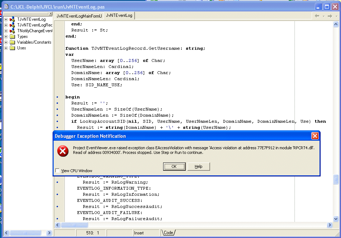Click the red error icon in dialog
Screen dimensions: 341x238
coord(63,151)
